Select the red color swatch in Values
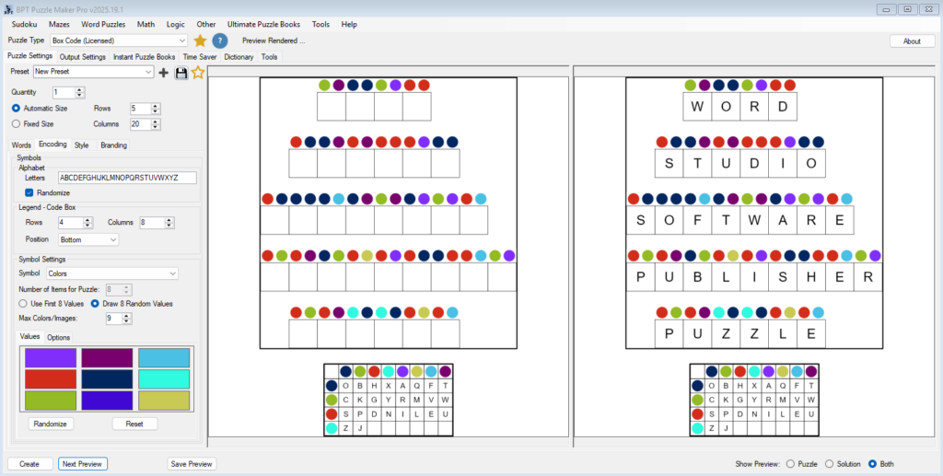The width and height of the screenshot is (943, 476). [50, 378]
